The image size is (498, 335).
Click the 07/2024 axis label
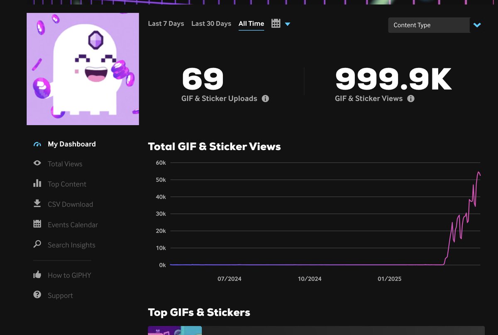[x=229, y=279]
